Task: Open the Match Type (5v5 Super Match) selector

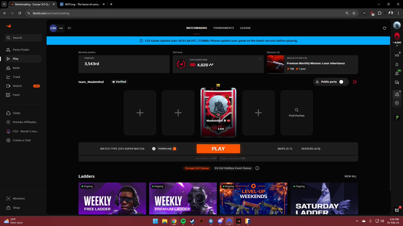Action: pos(122,149)
